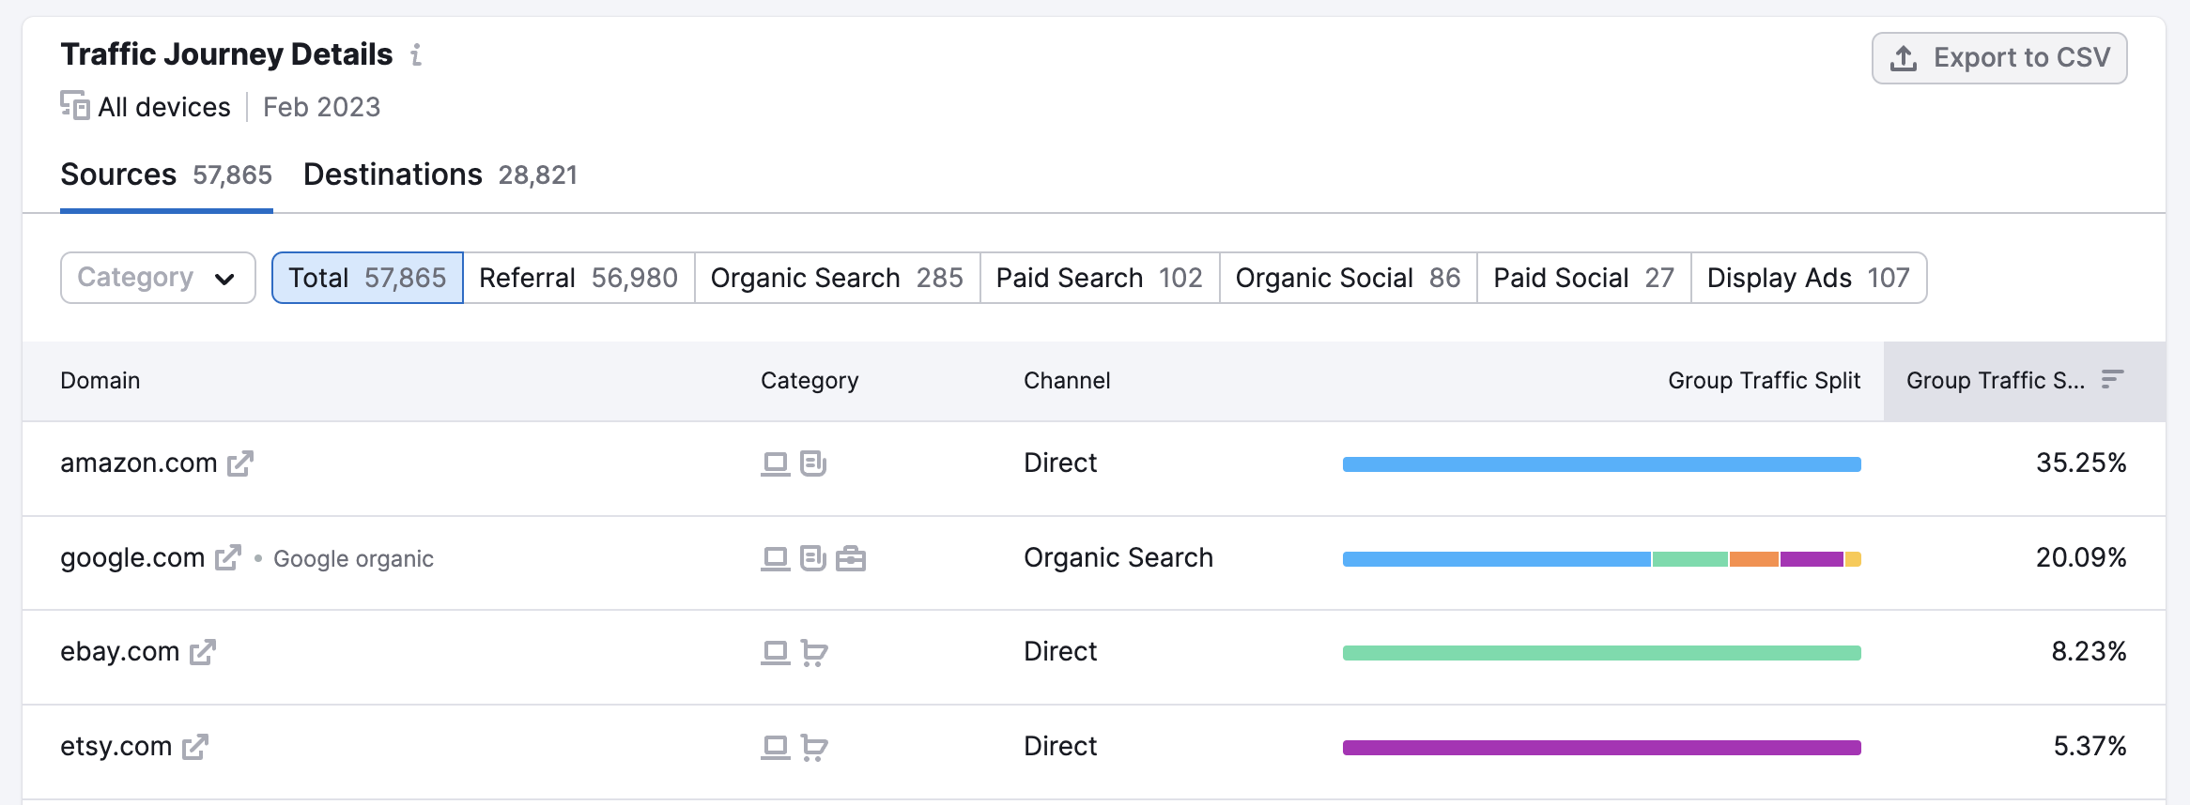Click the shopping cart icon in etsy.com row
This screenshot has height=805, width=2190.
814,747
